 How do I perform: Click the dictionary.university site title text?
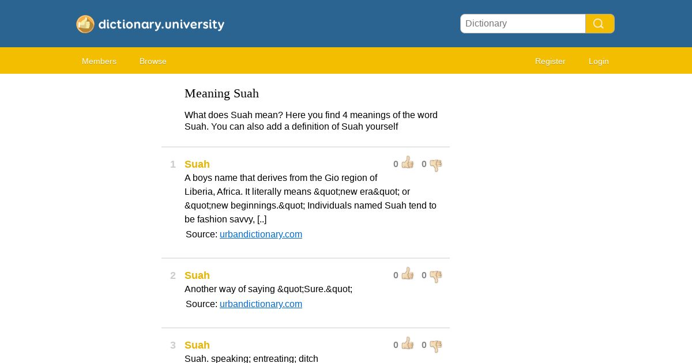(161, 24)
